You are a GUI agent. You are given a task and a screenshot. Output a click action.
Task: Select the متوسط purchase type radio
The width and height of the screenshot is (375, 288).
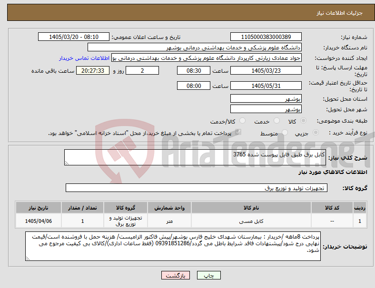(285, 132)
